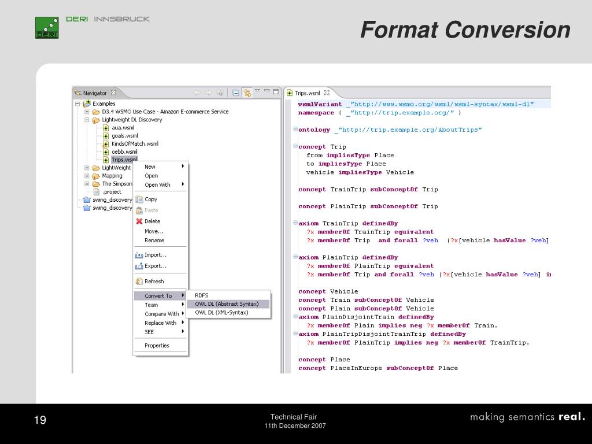Choose Rename in context menu

161,240
